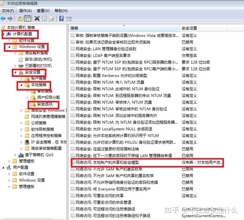Select policy 网络访问: 可匿名访问的共享
The height and width of the screenshot is (220, 244).
pyautogui.click(x=100, y=196)
